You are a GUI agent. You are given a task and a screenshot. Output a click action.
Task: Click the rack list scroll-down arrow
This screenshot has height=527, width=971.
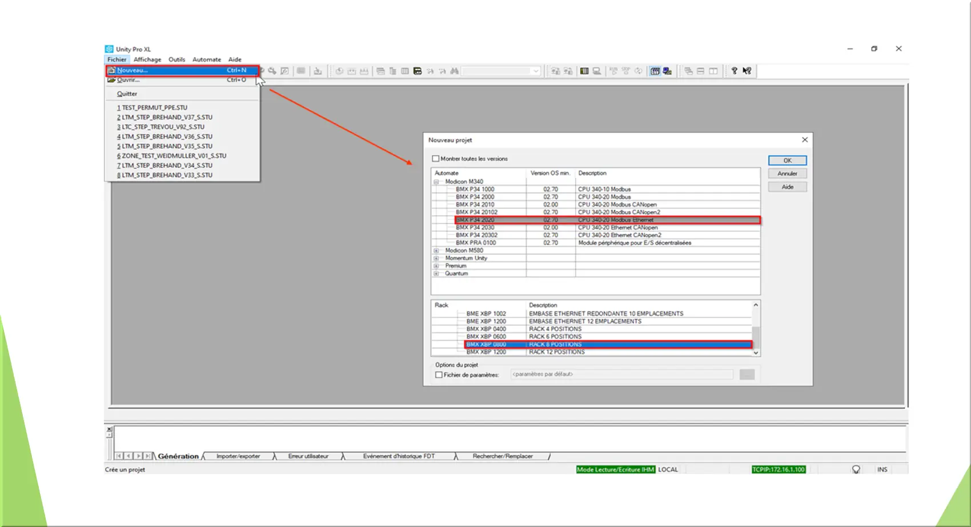[756, 352]
